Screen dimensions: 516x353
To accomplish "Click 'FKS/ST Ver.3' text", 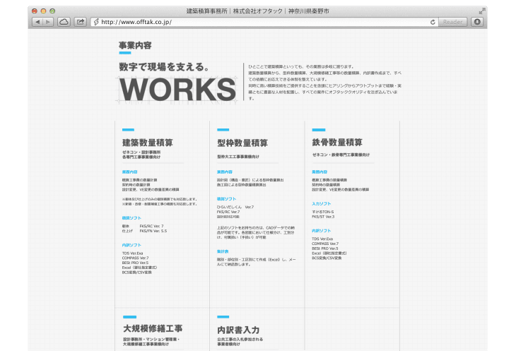I will [323, 217].
